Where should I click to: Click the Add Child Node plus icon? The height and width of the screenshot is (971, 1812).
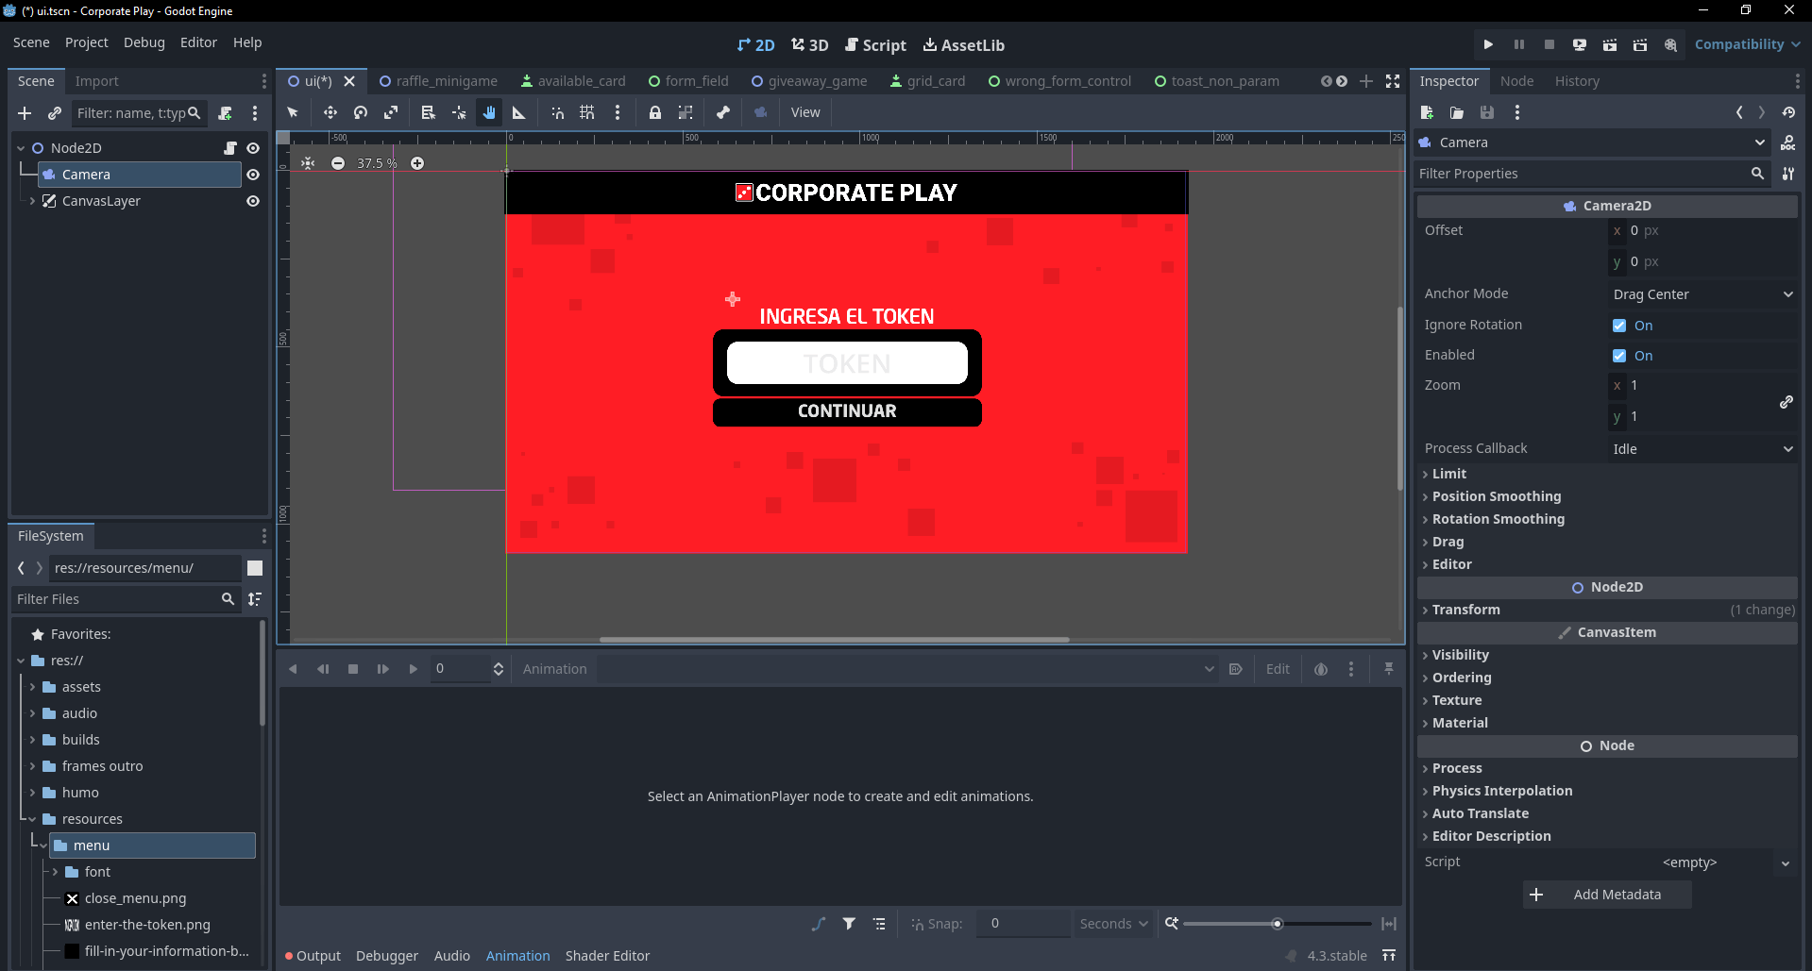[x=25, y=113]
